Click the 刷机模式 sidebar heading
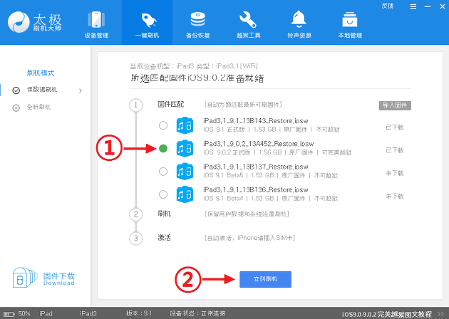Screen dimensions: 449x319 41,73
